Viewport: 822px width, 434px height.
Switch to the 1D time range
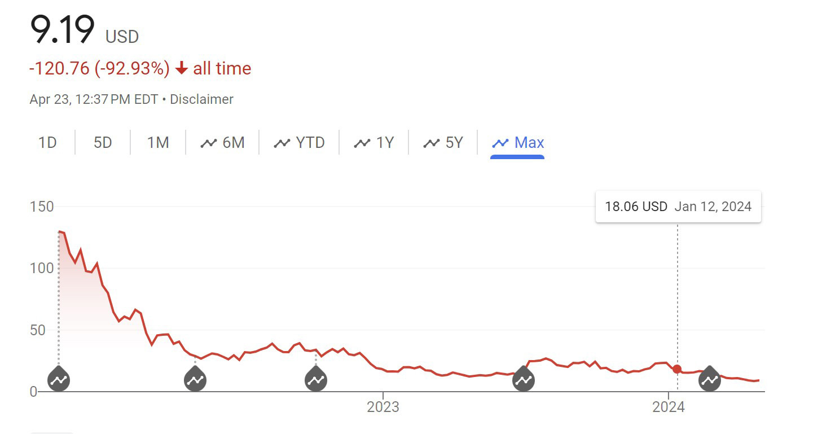[x=48, y=143]
